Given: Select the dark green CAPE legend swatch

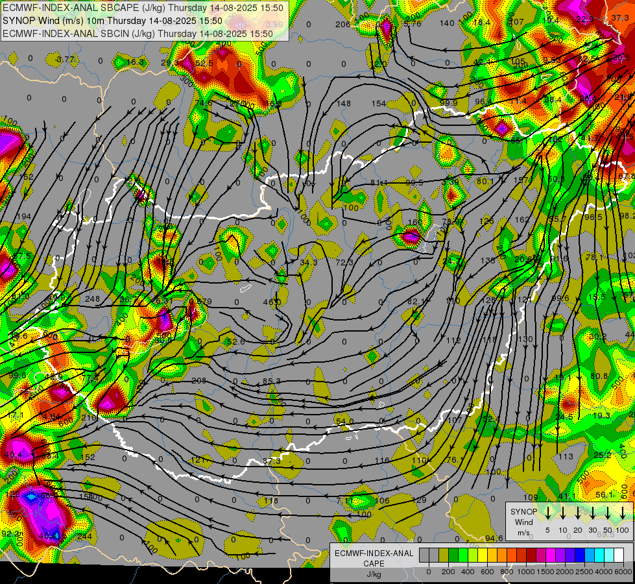Looking at the screenshot, I should pos(453,555).
